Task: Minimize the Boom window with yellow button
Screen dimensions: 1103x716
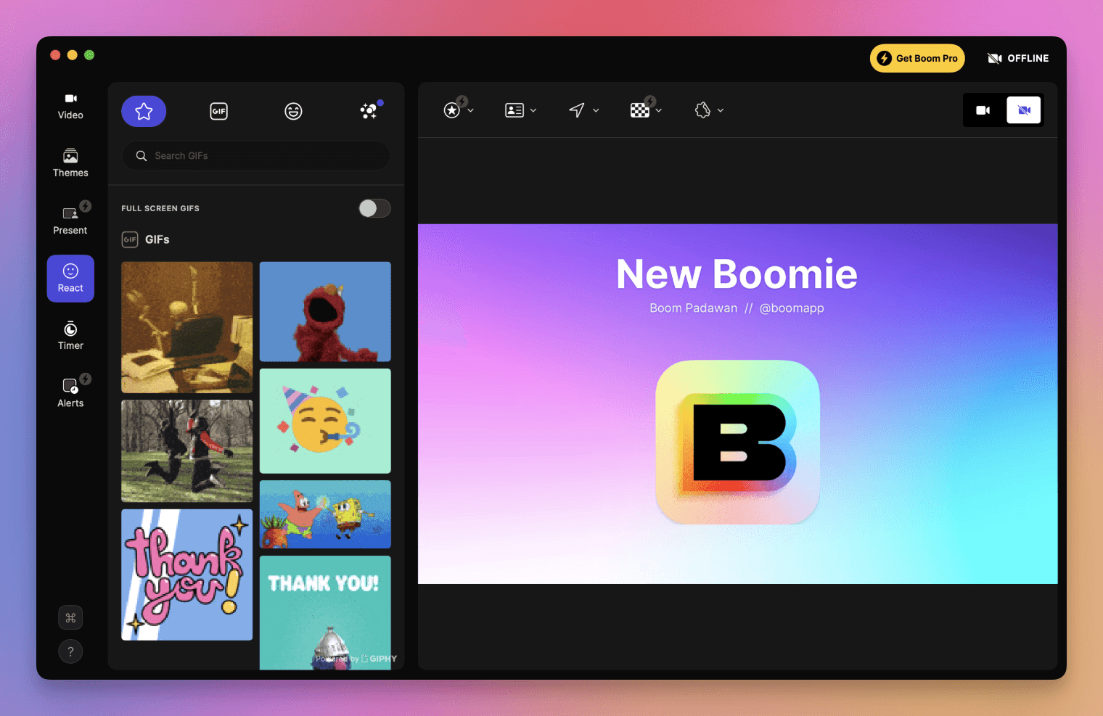Action: [72, 55]
